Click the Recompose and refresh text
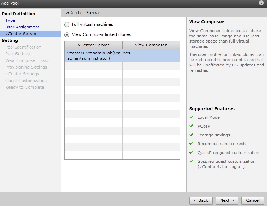 point(221,144)
